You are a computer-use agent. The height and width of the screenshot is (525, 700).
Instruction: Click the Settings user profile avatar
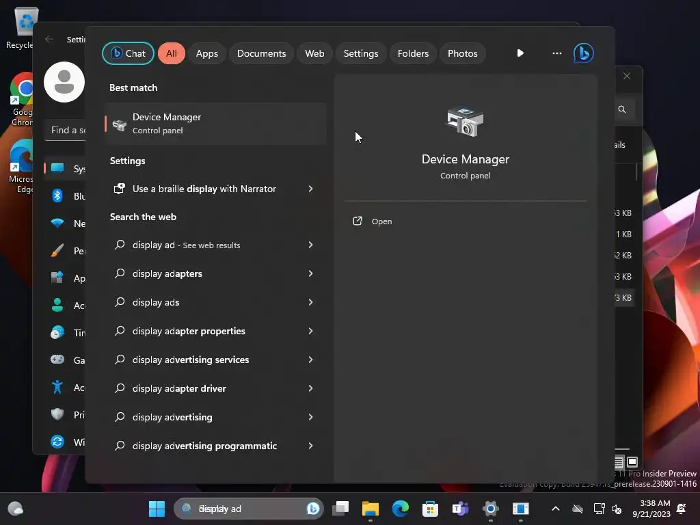point(64,82)
